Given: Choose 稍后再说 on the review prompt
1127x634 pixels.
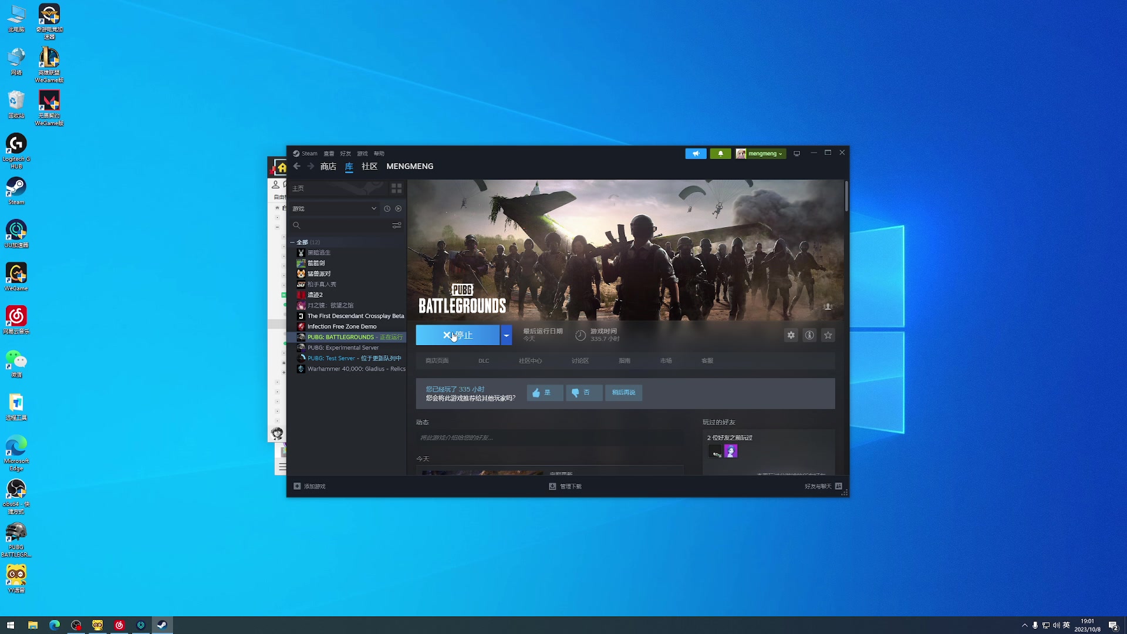Looking at the screenshot, I should coord(623,393).
